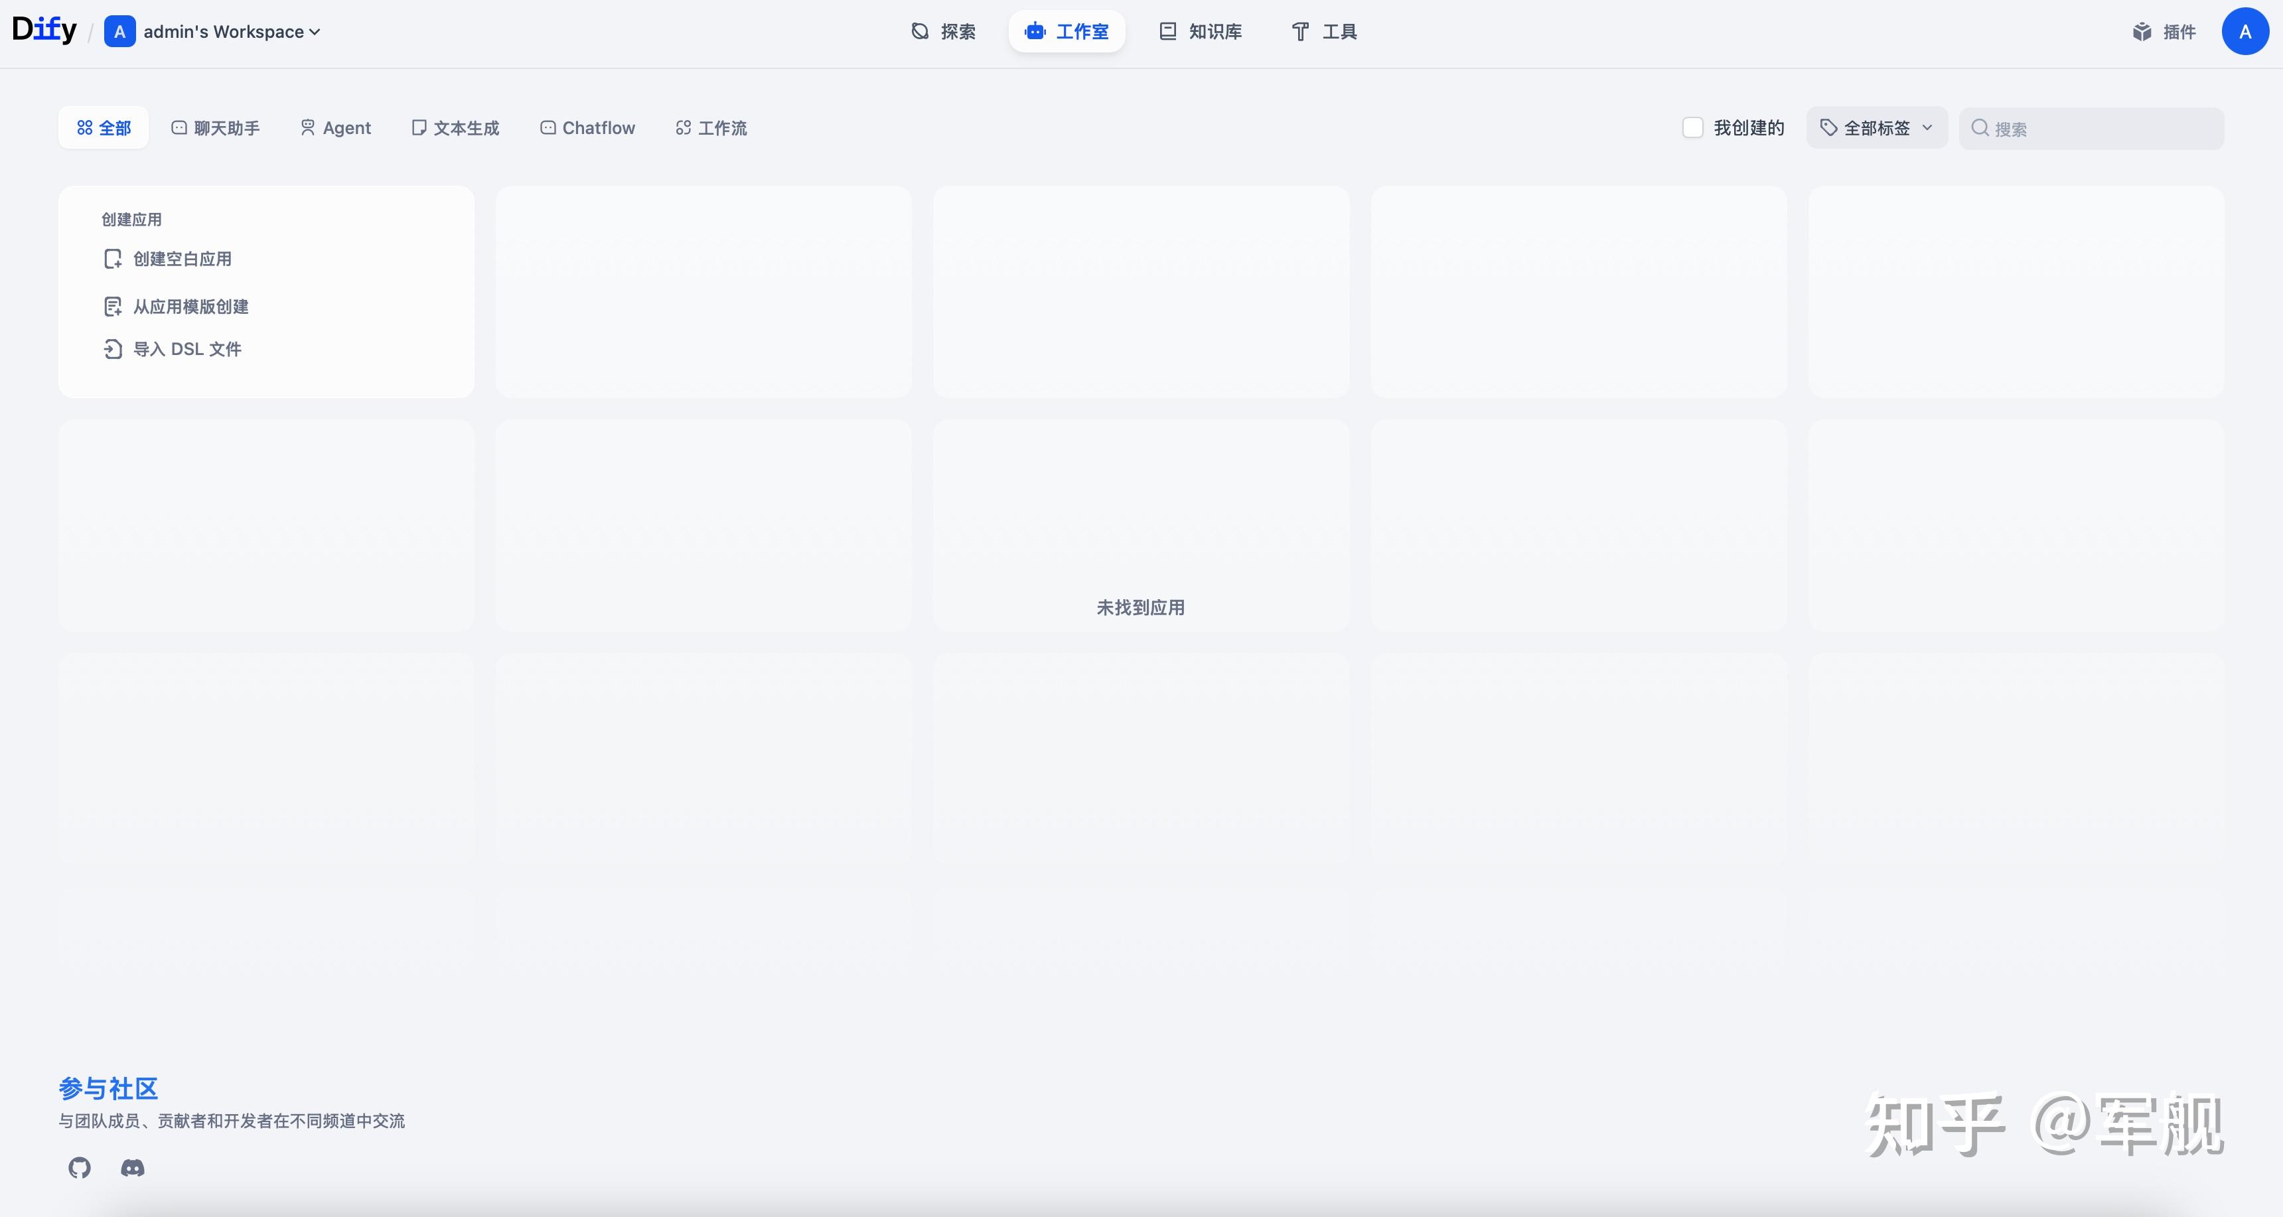Click the search magnifier icon
Screen dimensions: 2283x1217
pos(1979,129)
